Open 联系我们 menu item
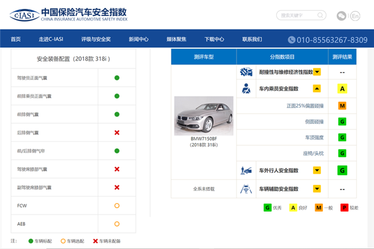The width and height of the screenshot is (374, 249). (x=252, y=39)
